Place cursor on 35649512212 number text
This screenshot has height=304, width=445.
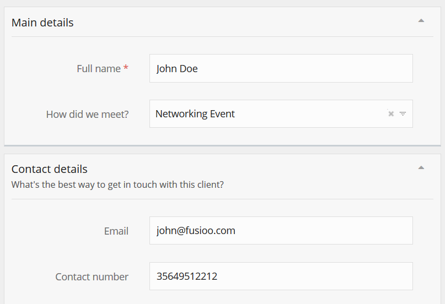click(186, 276)
